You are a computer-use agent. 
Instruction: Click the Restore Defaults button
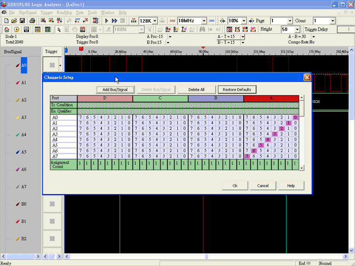click(x=237, y=89)
